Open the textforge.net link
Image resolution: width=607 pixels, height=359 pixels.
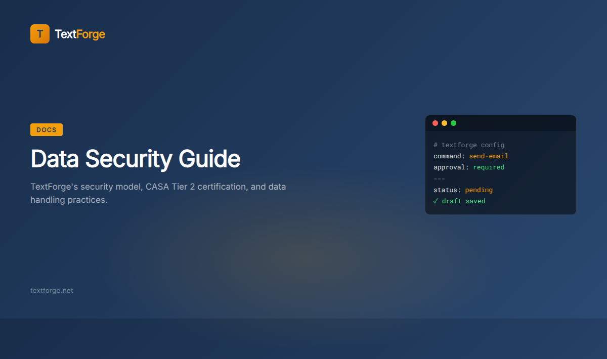[52, 290]
